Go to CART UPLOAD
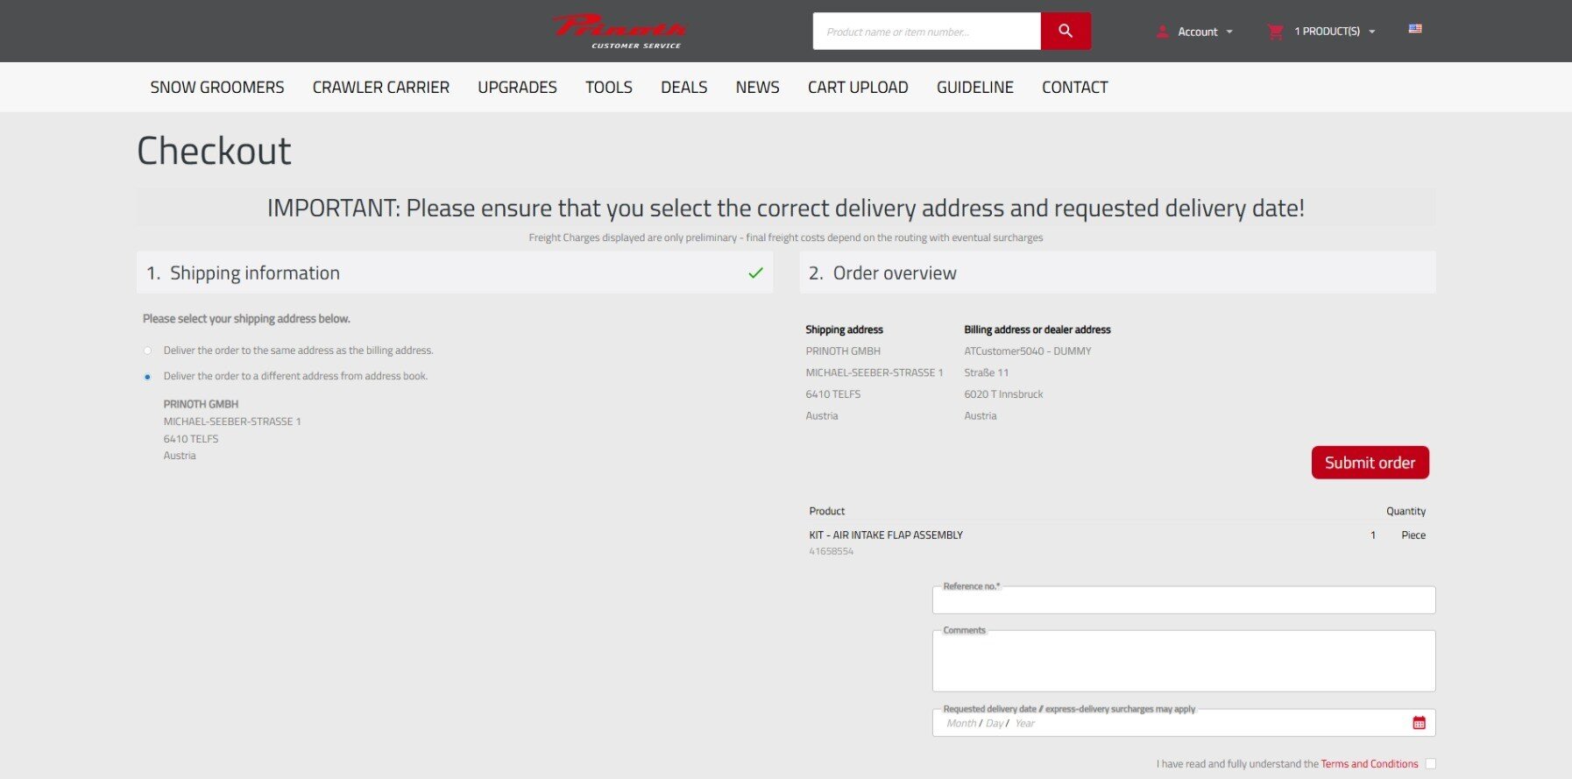 [x=858, y=87]
